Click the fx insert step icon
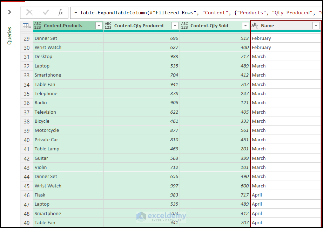Viewport: 323px width, 228px height. pyautogui.click(x=61, y=13)
